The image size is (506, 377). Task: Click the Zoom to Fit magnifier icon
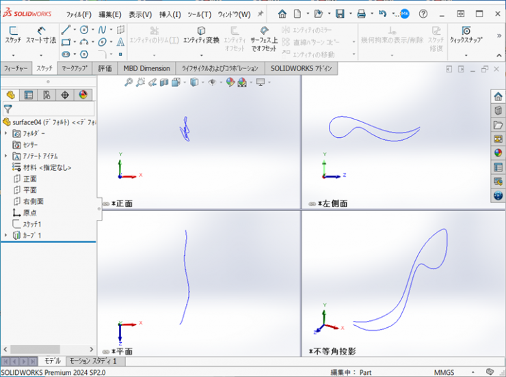point(129,82)
